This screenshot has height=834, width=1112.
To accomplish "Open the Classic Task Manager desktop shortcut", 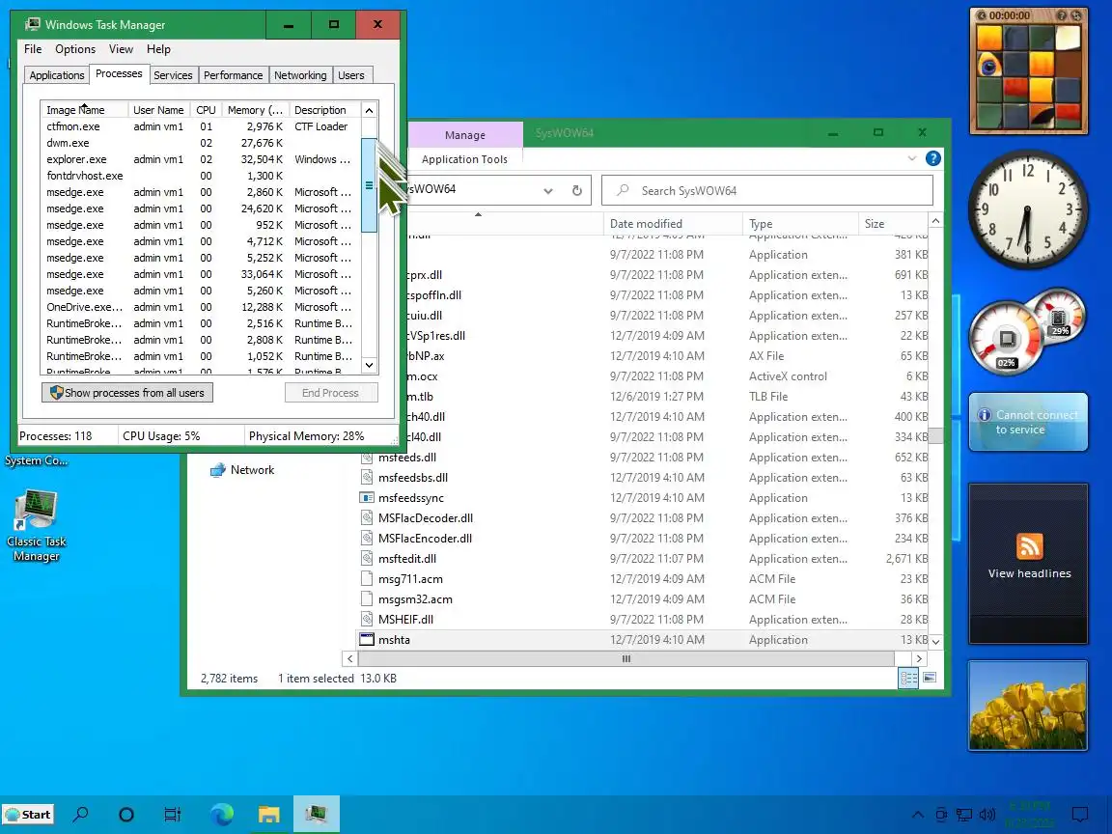I will tap(36, 525).
